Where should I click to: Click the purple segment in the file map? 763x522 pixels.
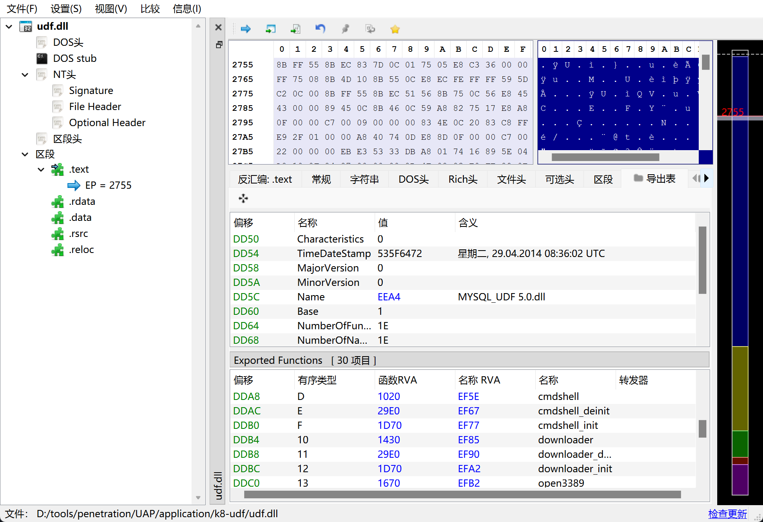coord(740,479)
